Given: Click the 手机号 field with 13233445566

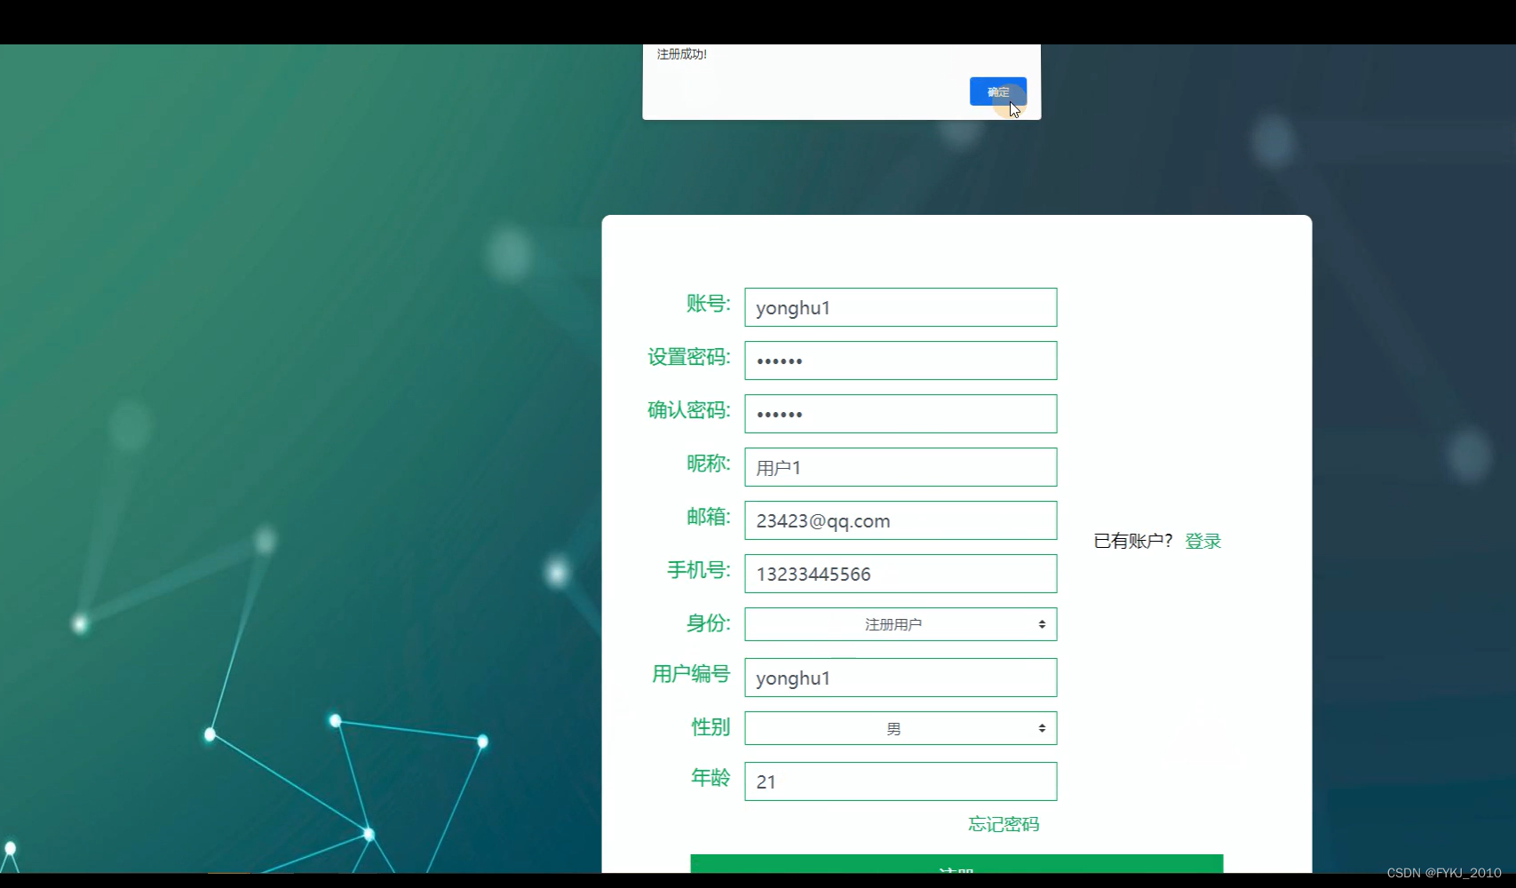Looking at the screenshot, I should 901,574.
